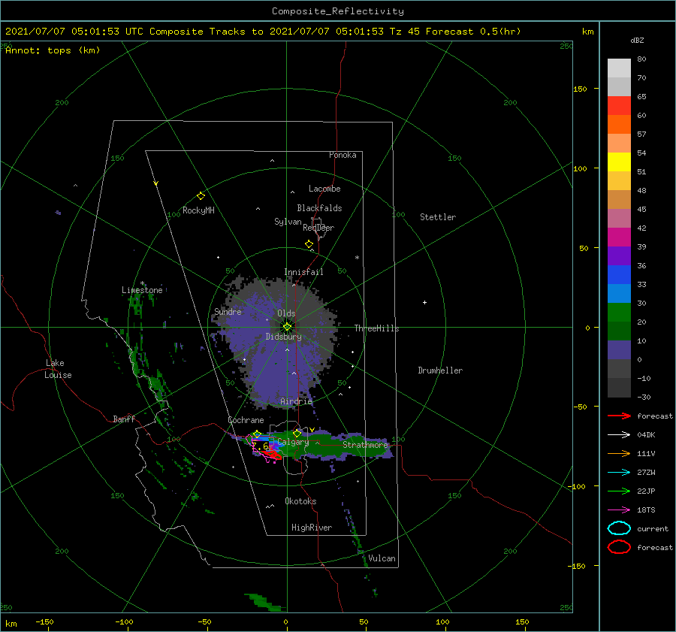The image size is (676, 632).
Task: Click the red forecast ellipse legend icon
Action: coord(619,547)
